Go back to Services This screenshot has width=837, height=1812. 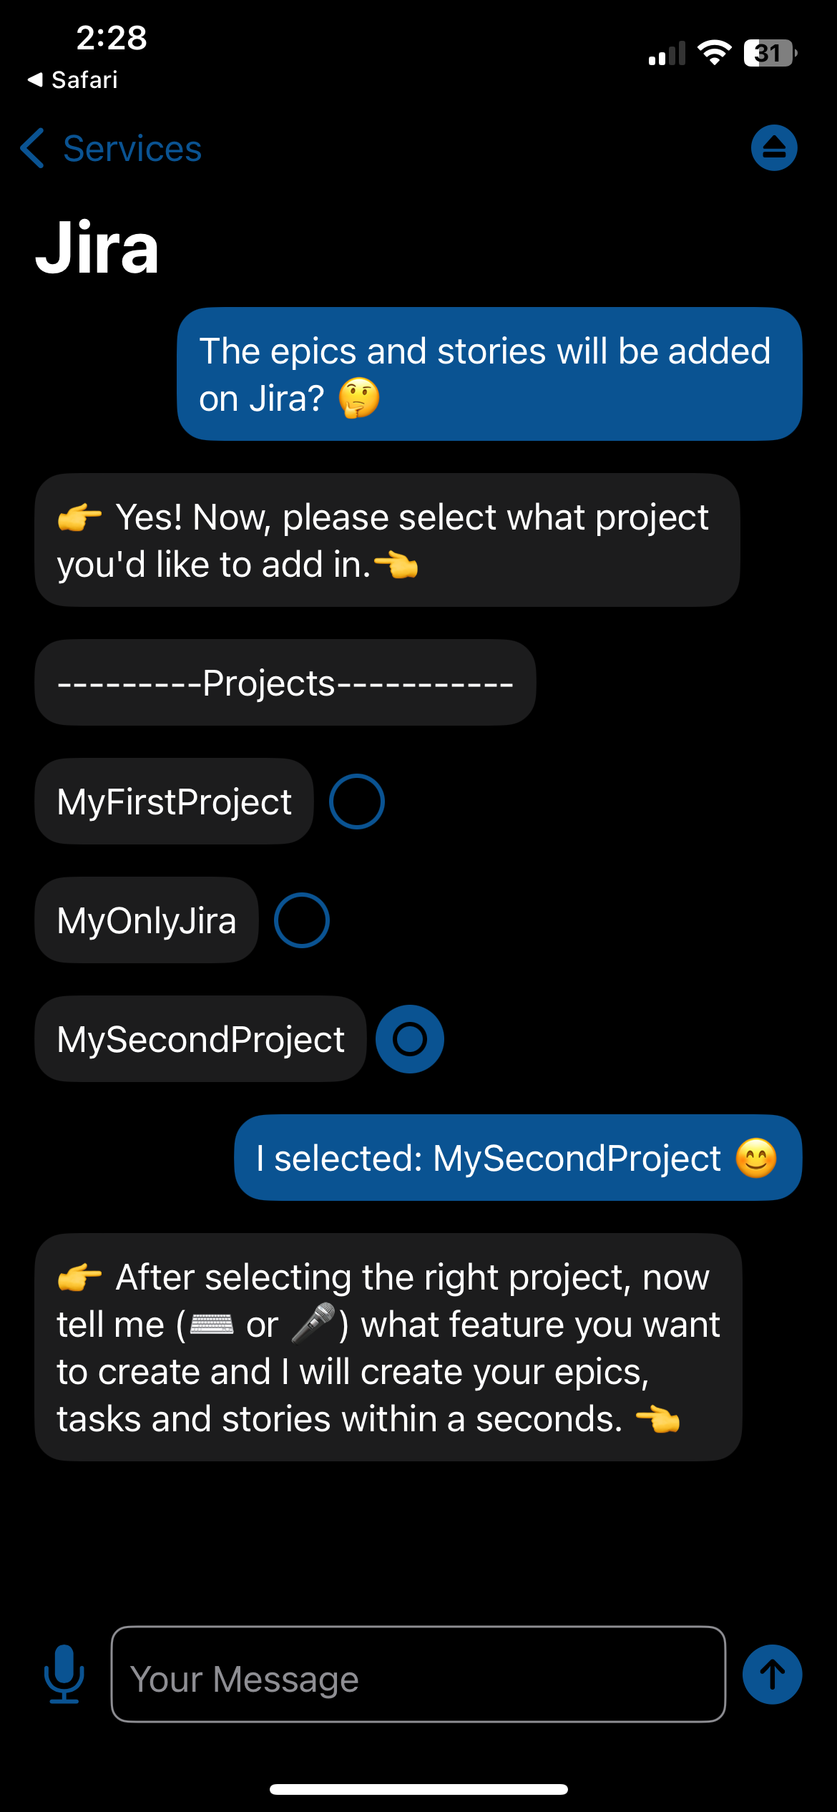pyautogui.click(x=132, y=148)
